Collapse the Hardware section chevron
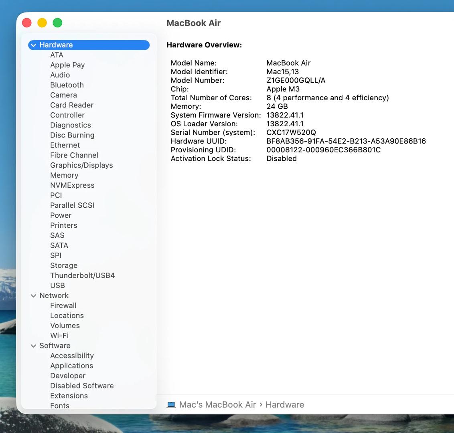This screenshot has height=433, width=454. pos(33,45)
